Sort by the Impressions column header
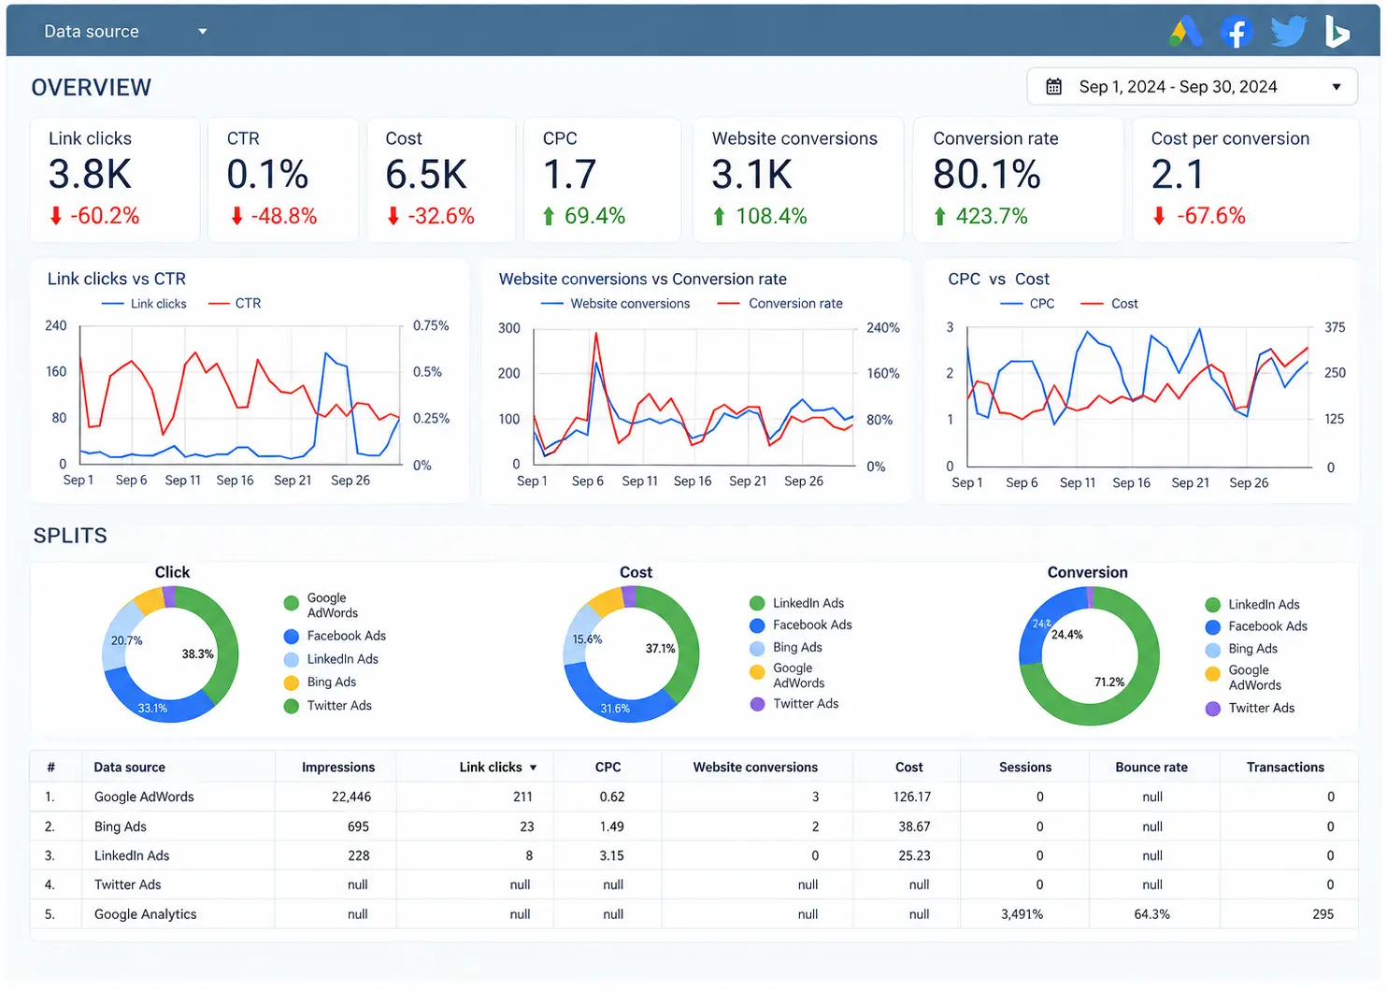 [338, 768]
